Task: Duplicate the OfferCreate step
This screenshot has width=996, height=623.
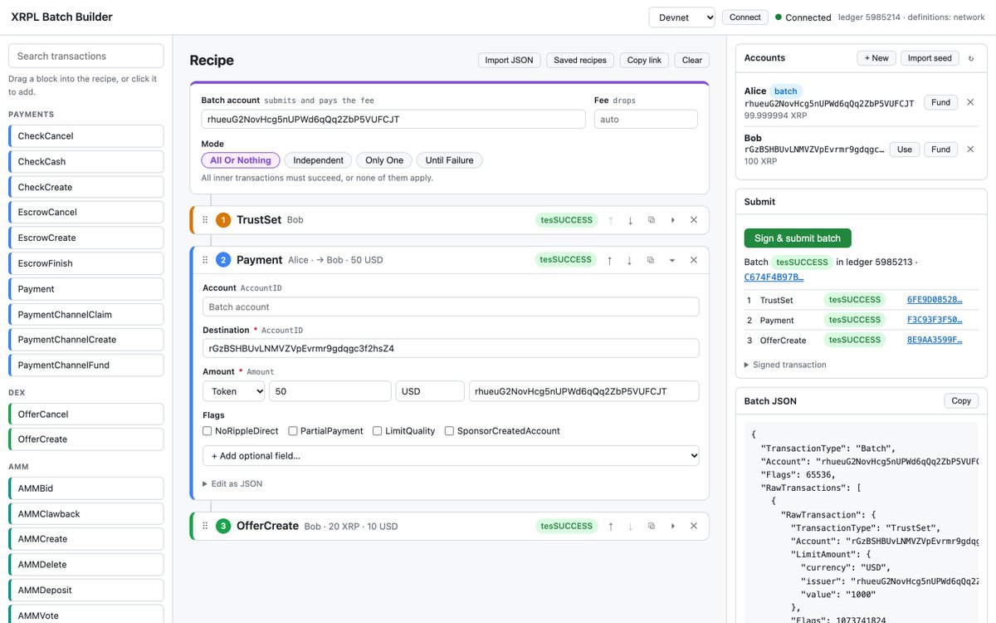Action: pos(651,526)
